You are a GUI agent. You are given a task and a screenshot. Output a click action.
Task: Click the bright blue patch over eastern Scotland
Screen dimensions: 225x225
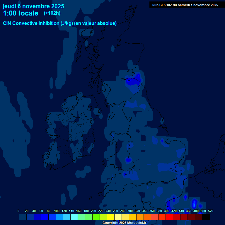(x=133, y=80)
